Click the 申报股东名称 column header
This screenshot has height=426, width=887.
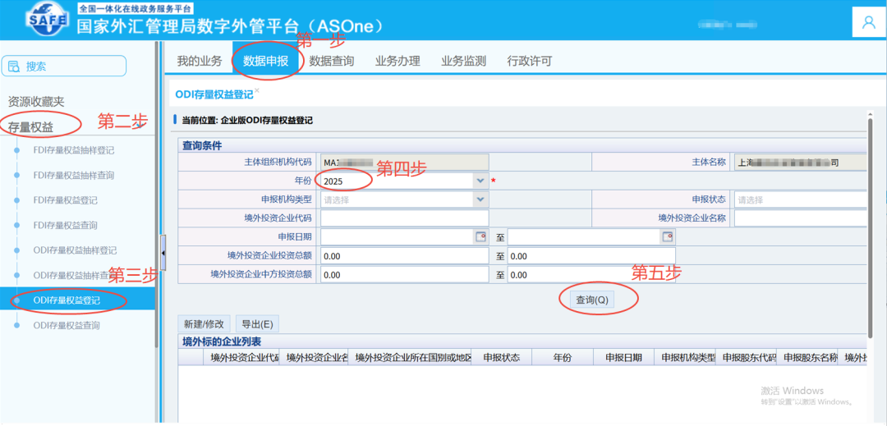click(x=807, y=358)
